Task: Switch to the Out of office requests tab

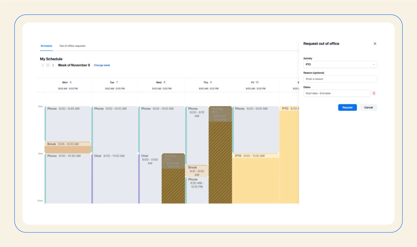Action: [x=72, y=46]
